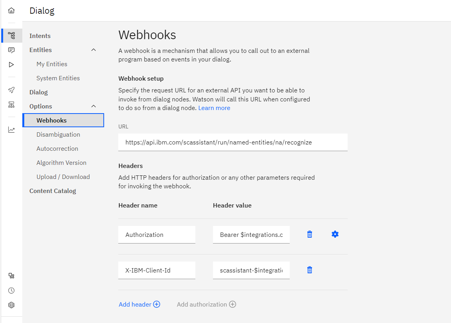Delete the Authorization header row
The width and height of the screenshot is (451, 323).
(x=310, y=234)
